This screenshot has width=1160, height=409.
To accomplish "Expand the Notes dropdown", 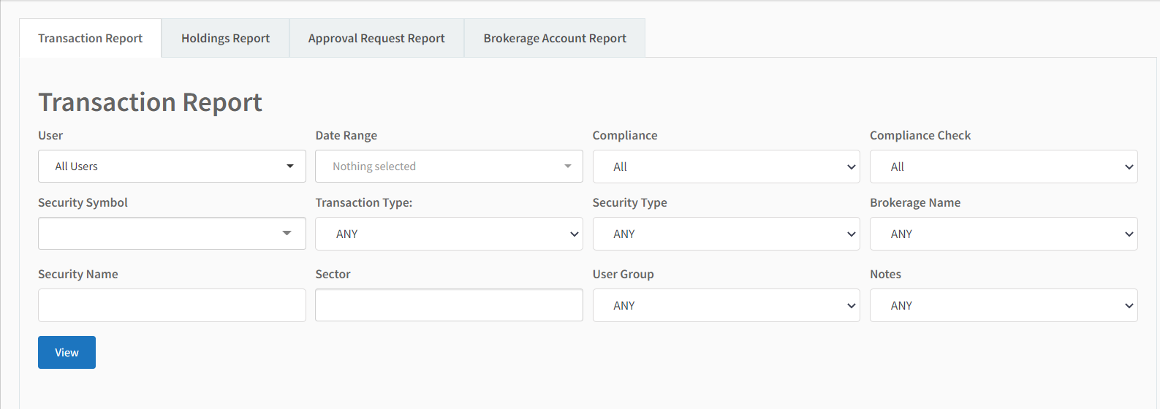I will coord(1004,305).
